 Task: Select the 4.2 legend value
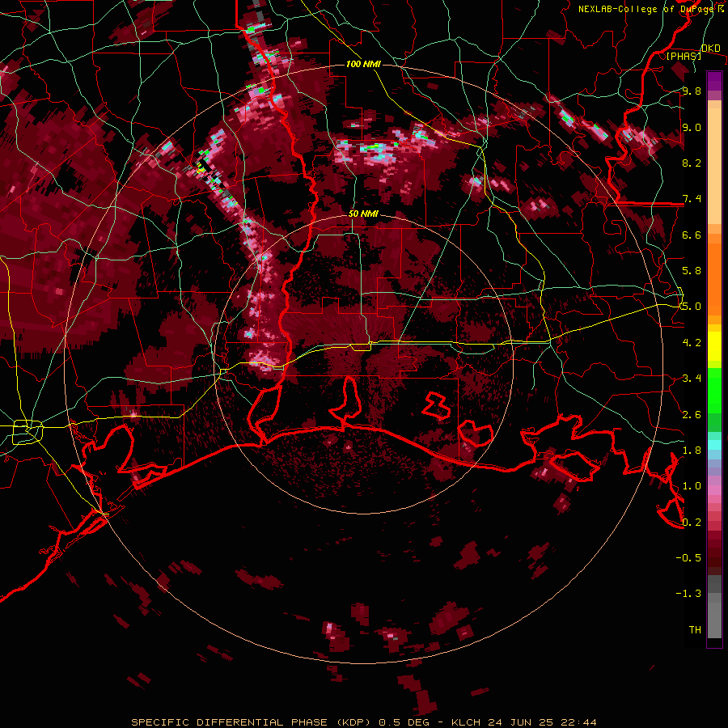click(x=692, y=343)
